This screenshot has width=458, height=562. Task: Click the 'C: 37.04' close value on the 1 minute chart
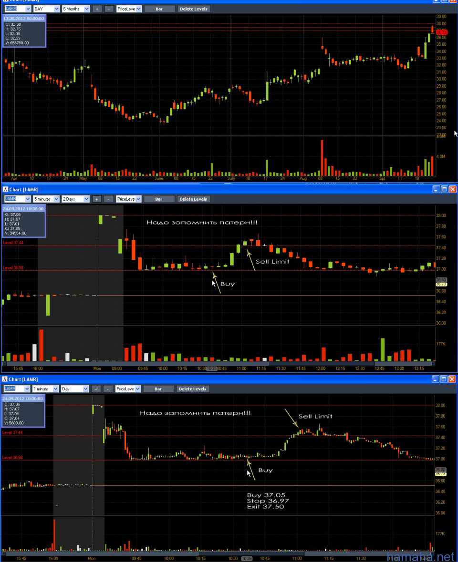pyautogui.click(x=12, y=418)
